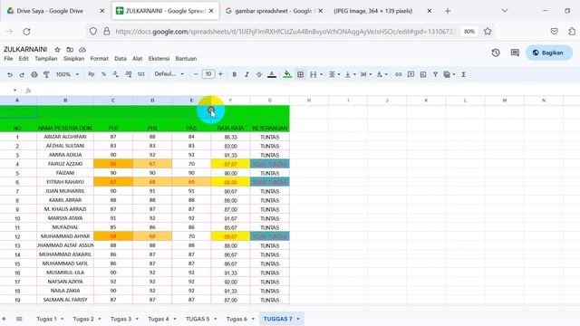Select the Paint format tool
The width and height of the screenshot is (580, 326).
point(46,74)
